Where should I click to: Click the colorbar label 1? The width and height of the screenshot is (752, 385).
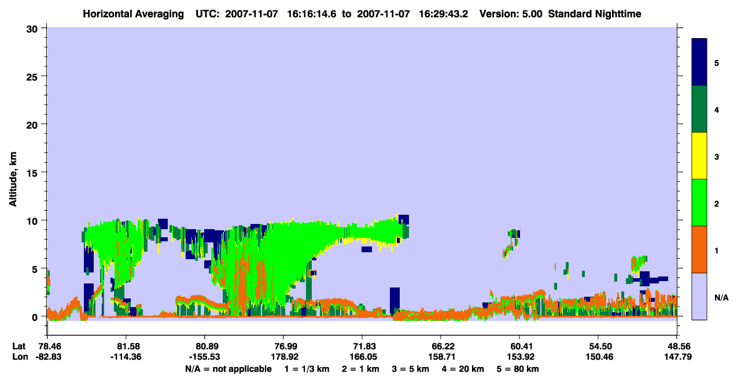pos(717,251)
